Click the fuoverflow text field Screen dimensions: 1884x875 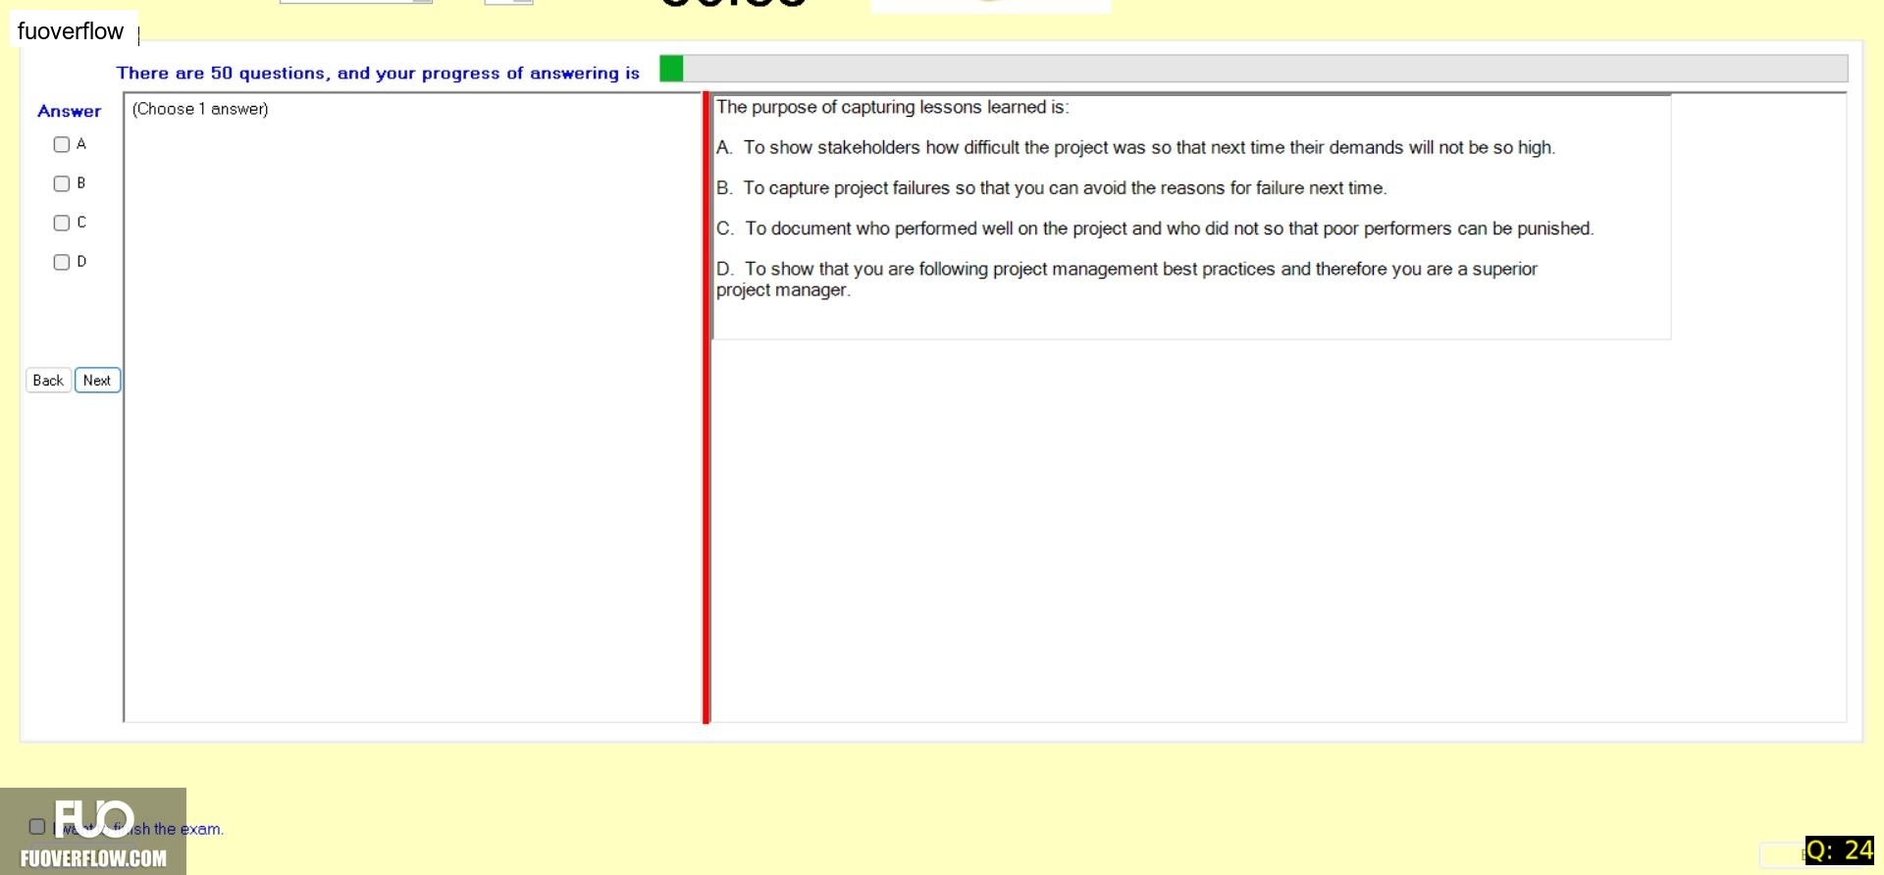pos(75,31)
